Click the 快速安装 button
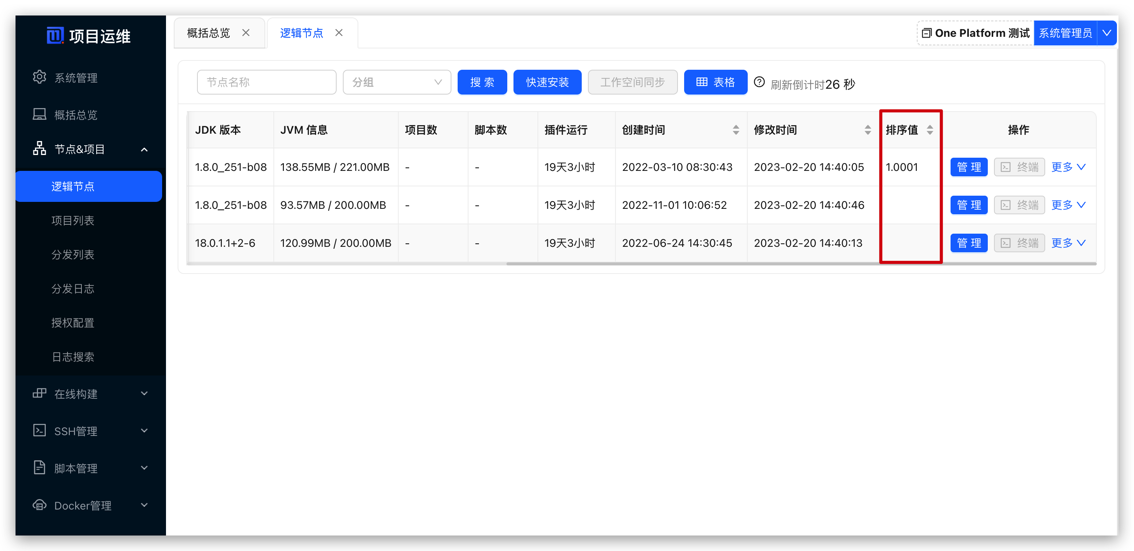The height and width of the screenshot is (551, 1134). pyautogui.click(x=547, y=82)
